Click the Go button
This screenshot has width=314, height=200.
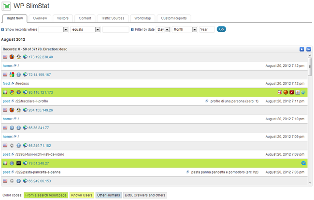[221, 29]
